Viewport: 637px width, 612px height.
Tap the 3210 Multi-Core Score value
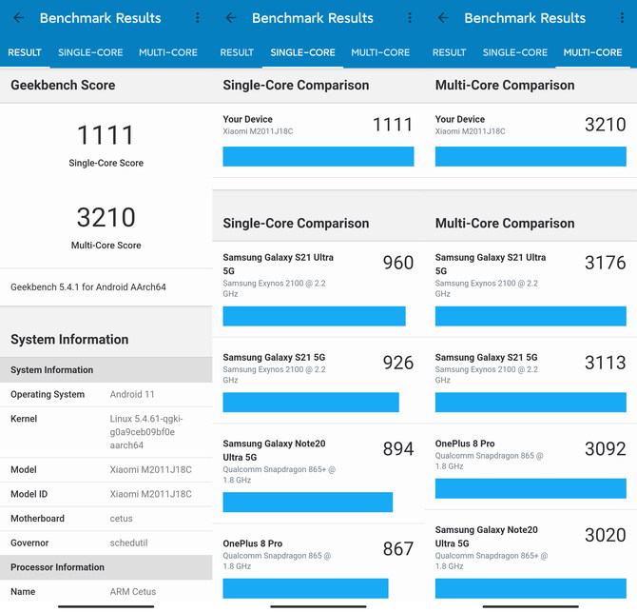point(106,218)
